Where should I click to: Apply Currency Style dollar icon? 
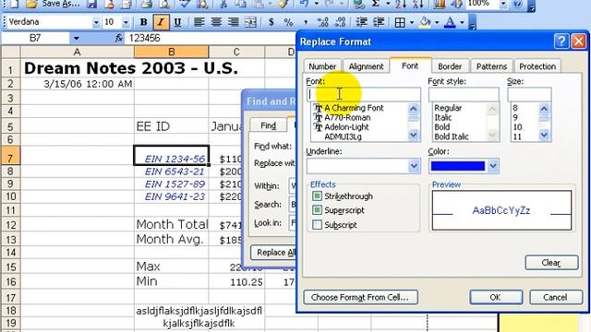click(x=271, y=22)
